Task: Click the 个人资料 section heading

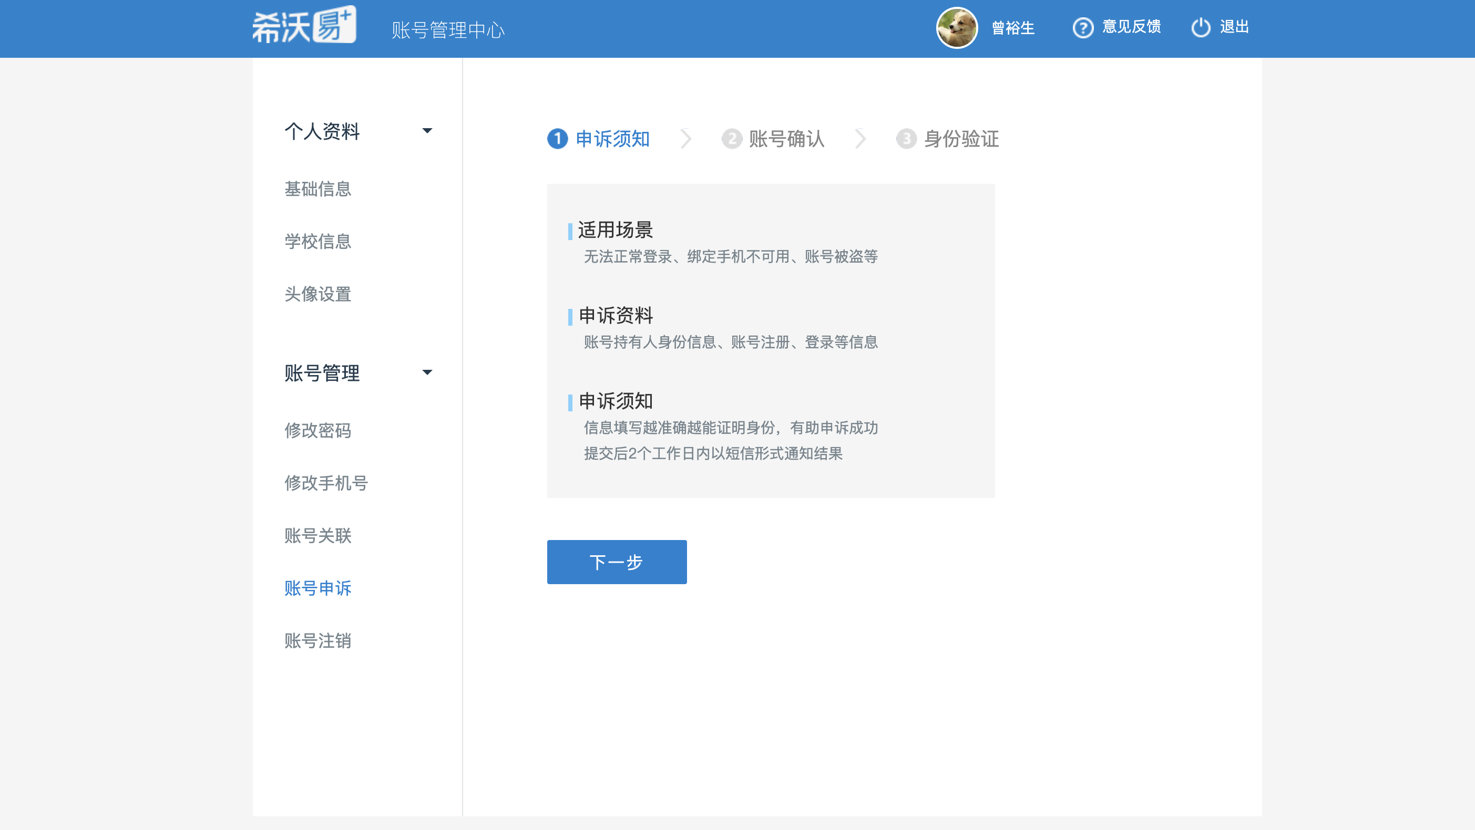Action: (322, 131)
